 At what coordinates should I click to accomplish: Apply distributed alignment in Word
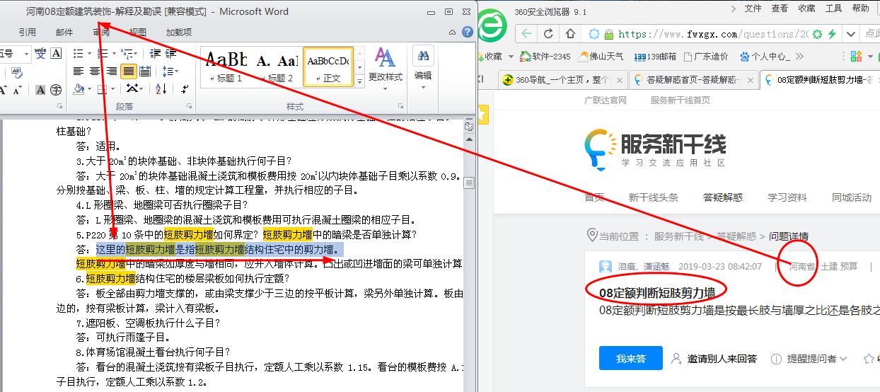(x=145, y=71)
